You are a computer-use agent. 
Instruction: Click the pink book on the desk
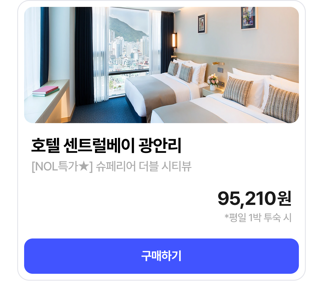[x=45, y=90]
